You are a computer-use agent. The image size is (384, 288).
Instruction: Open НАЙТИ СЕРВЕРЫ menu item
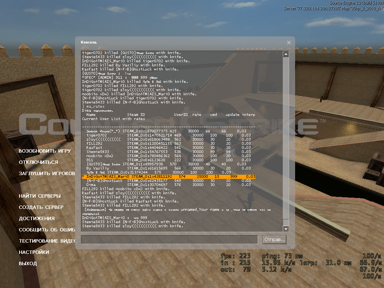[40, 196]
